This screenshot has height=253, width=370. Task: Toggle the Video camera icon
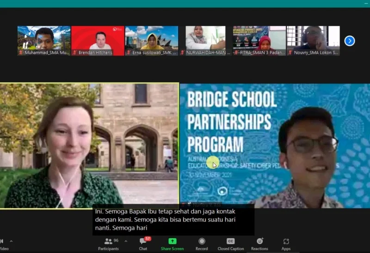click(2, 241)
